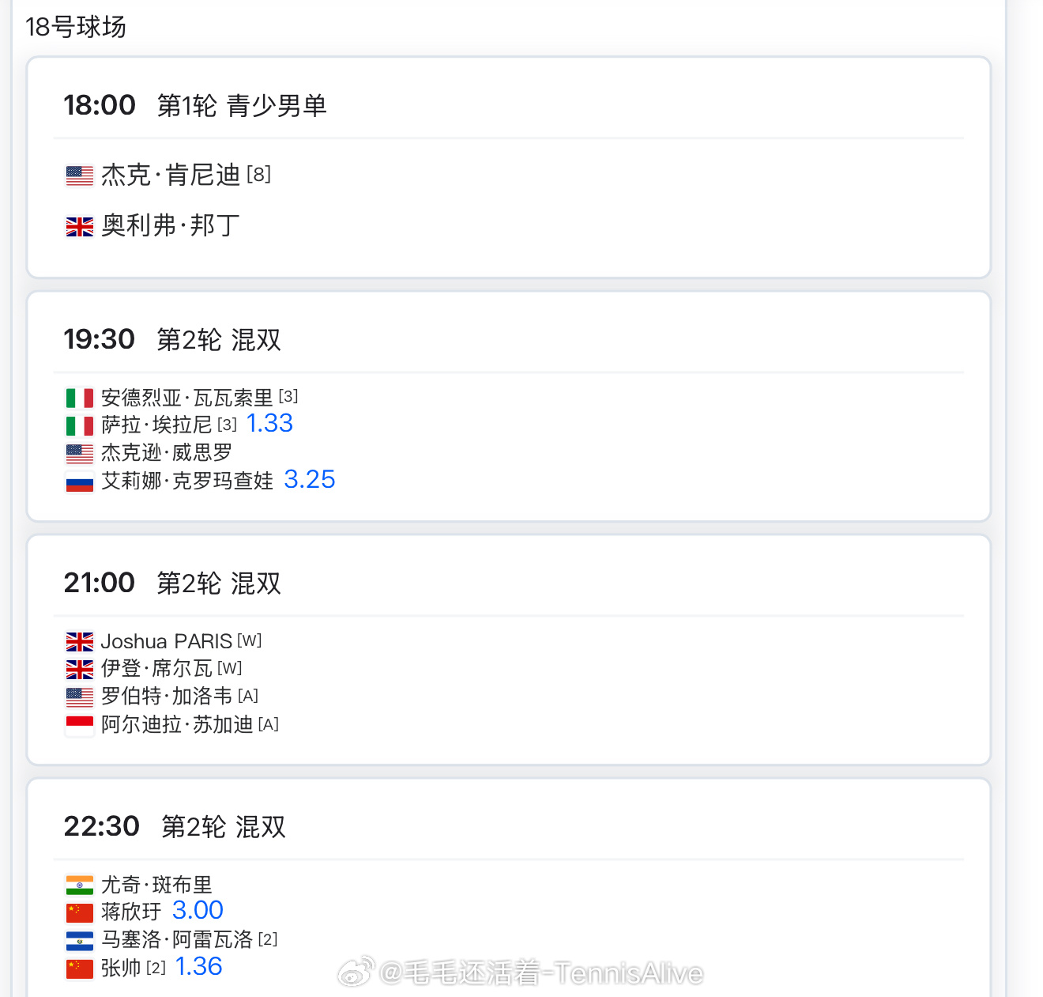Select the 1.33 odds value

click(269, 424)
